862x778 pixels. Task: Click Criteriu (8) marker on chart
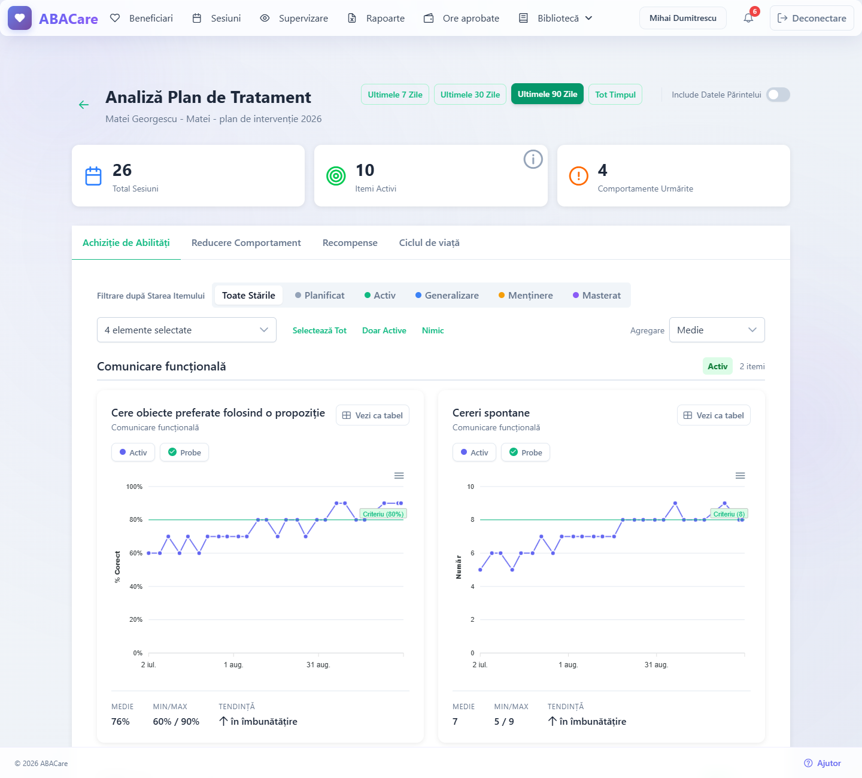click(x=729, y=514)
